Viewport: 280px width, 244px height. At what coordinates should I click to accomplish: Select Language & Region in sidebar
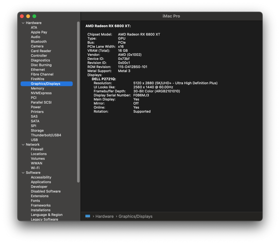(x=47, y=215)
